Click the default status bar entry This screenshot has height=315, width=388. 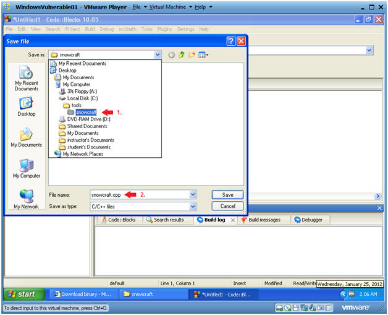(x=117, y=283)
